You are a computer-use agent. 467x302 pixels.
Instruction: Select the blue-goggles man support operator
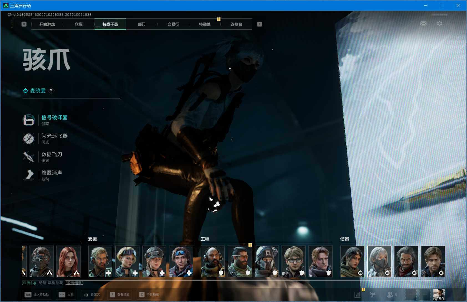coord(181,261)
